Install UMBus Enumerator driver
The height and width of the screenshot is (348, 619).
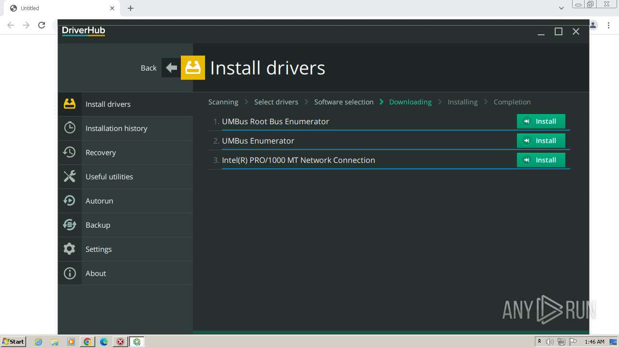pos(541,141)
